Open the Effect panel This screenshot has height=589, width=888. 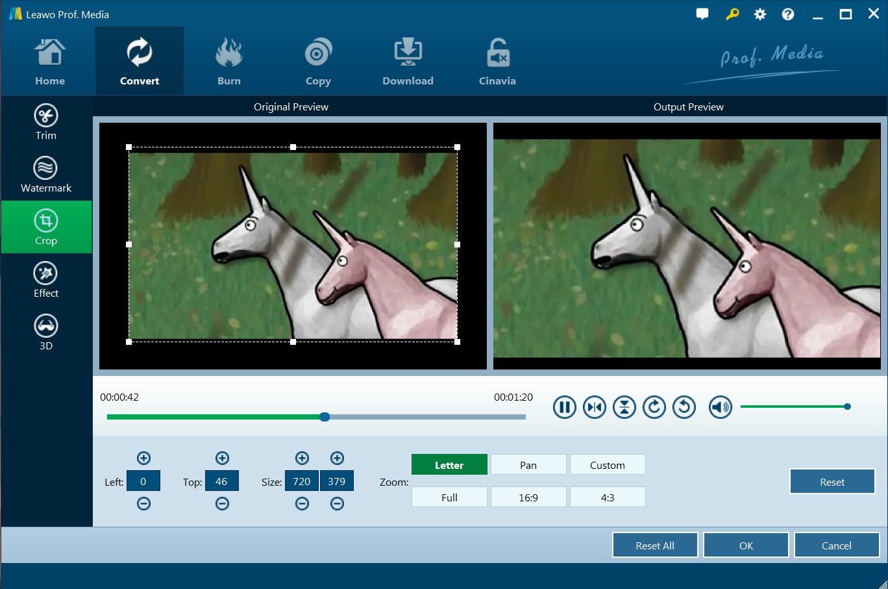(45, 279)
